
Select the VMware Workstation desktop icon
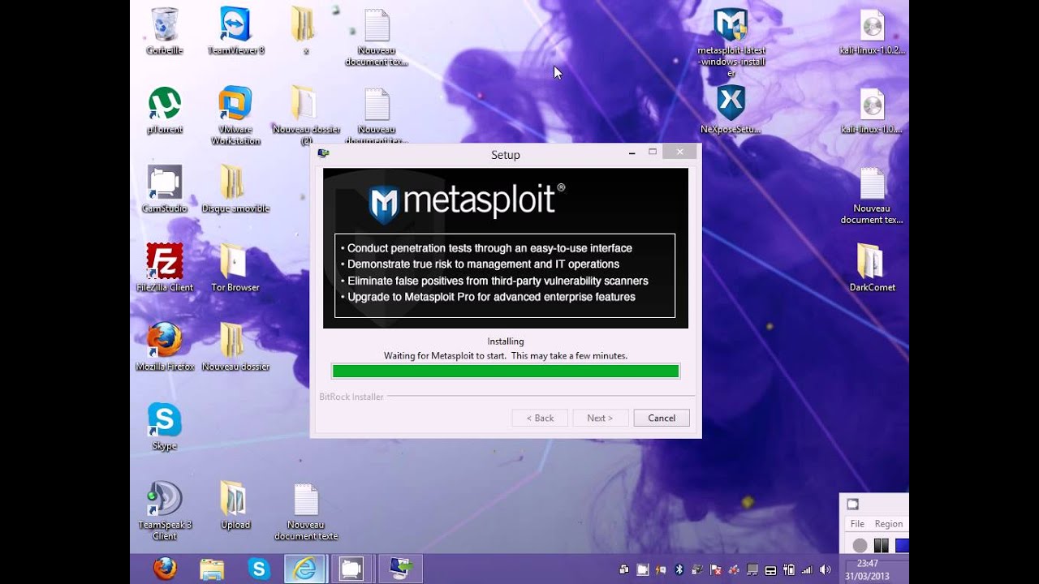235,115
